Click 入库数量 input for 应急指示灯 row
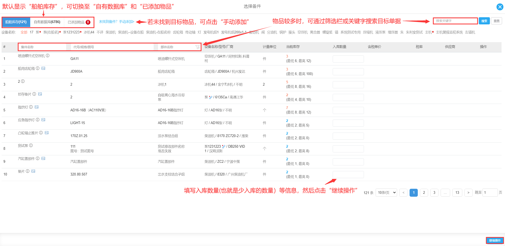This screenshot has width=505, height=246. pyautogui.click(x=348, y=123)
